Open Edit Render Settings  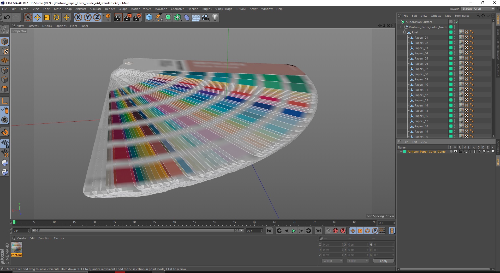click(x=137, y=17)
